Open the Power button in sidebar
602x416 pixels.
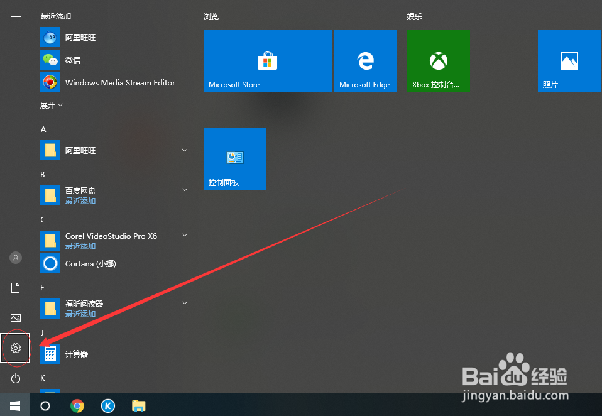click(x=15, y=378)
